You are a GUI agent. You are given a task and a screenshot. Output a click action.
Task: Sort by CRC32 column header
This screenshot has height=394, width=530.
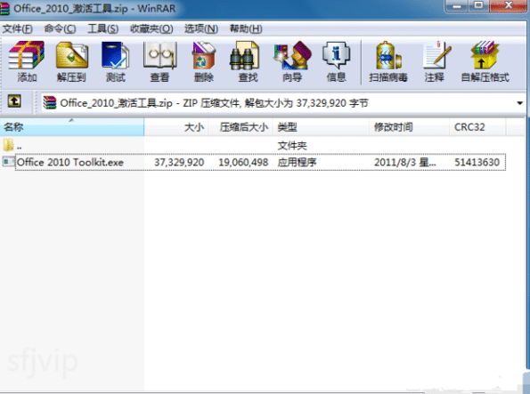click(x=477, y=127)
